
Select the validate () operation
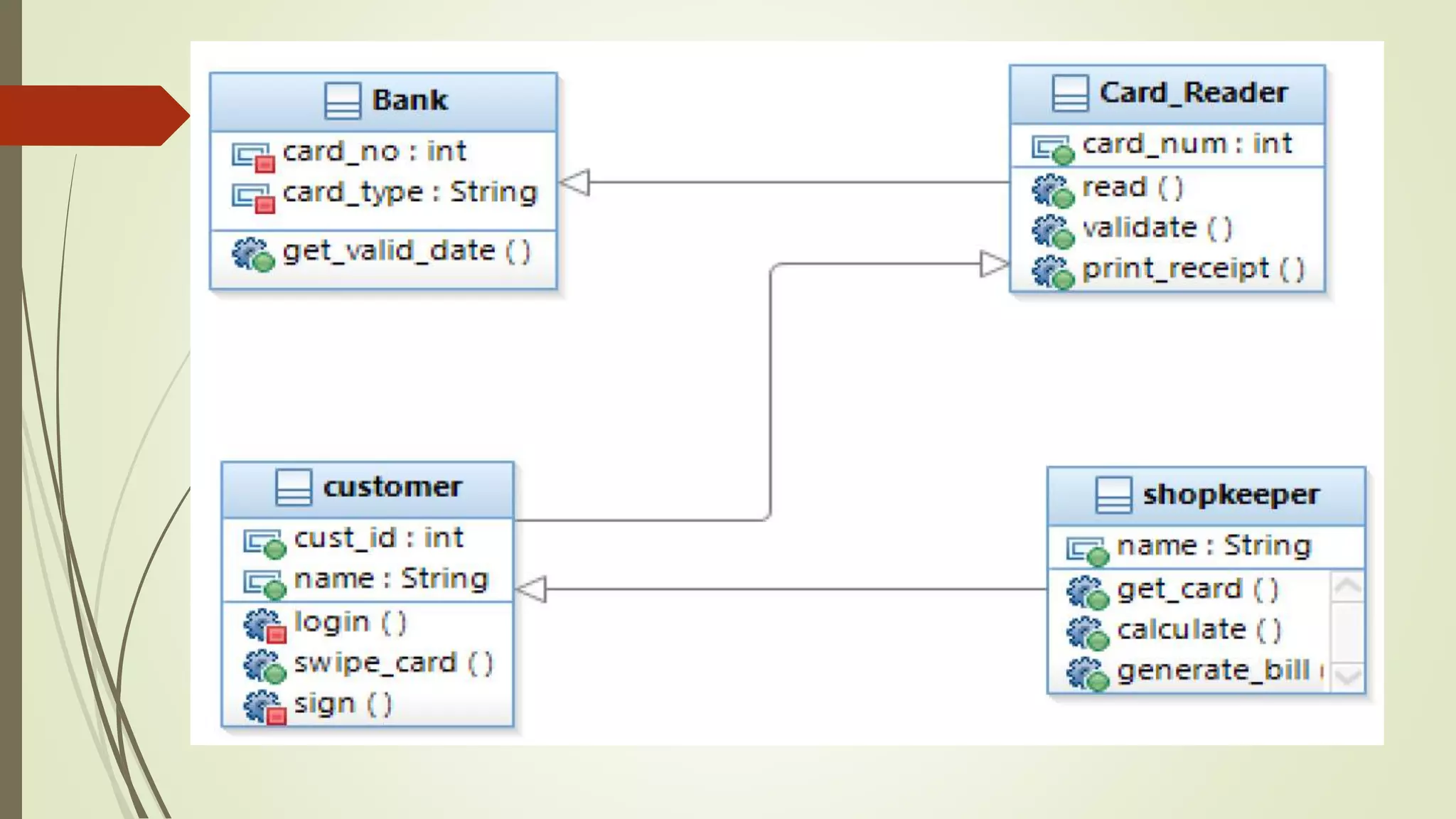(1156, 229)
